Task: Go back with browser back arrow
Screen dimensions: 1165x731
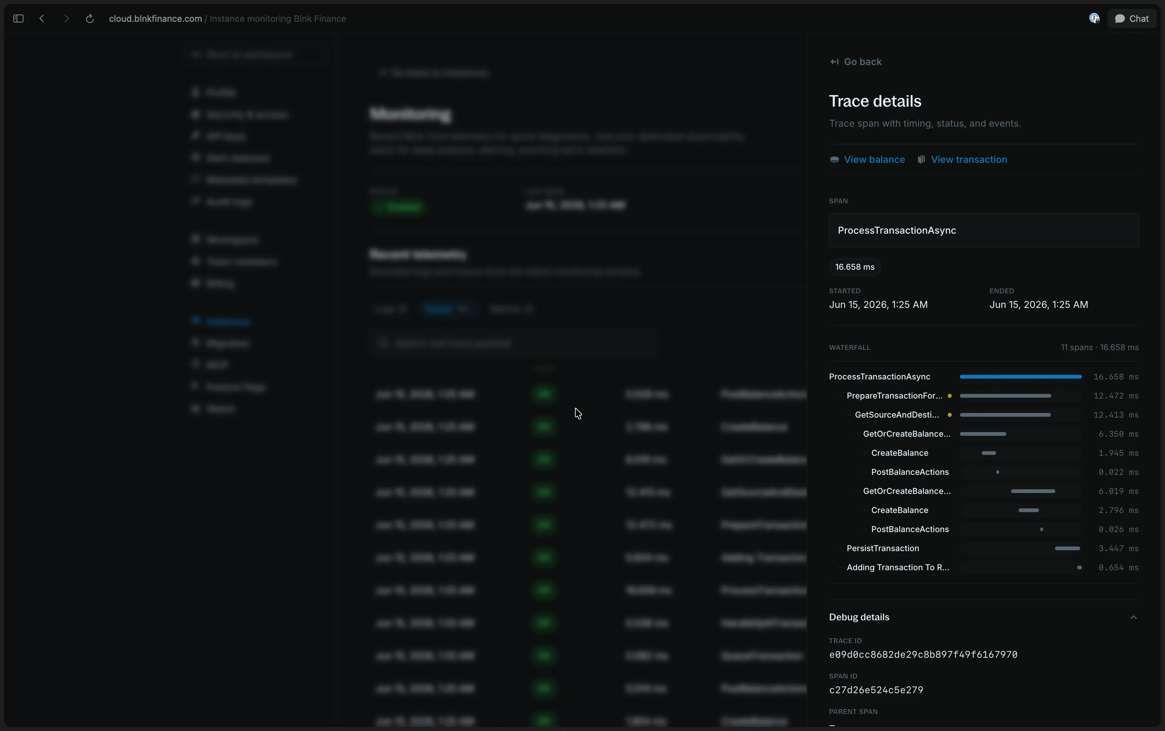Action: point(42,18)
